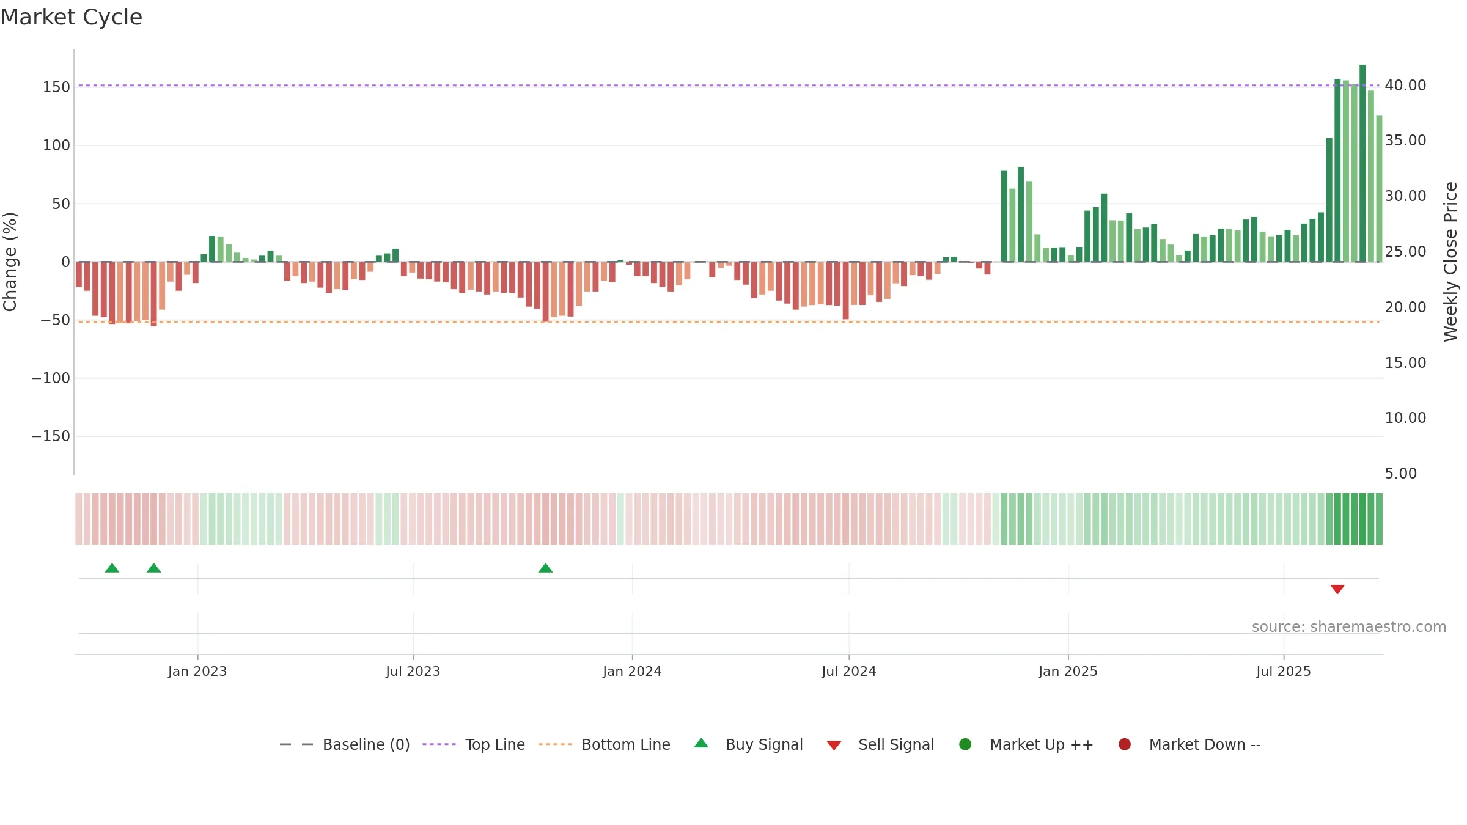The width and height of the screenshot is (1467, 825).
Task: Click the 25.00 price axis label
Action: point(1405,252)
